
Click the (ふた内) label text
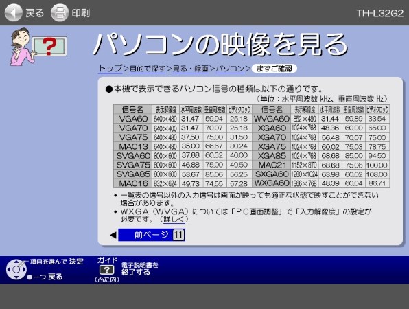(107, 279)
